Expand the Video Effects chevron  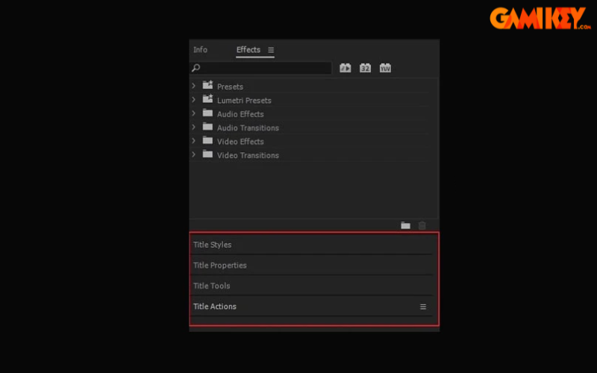pos(193,140)
